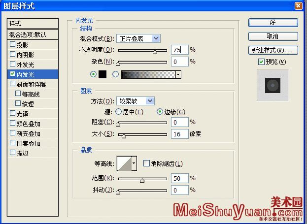Enable the 投影 drop shadow checkbox
The height and width of the screenshot is (224, 307).
[x=12, y=44]
